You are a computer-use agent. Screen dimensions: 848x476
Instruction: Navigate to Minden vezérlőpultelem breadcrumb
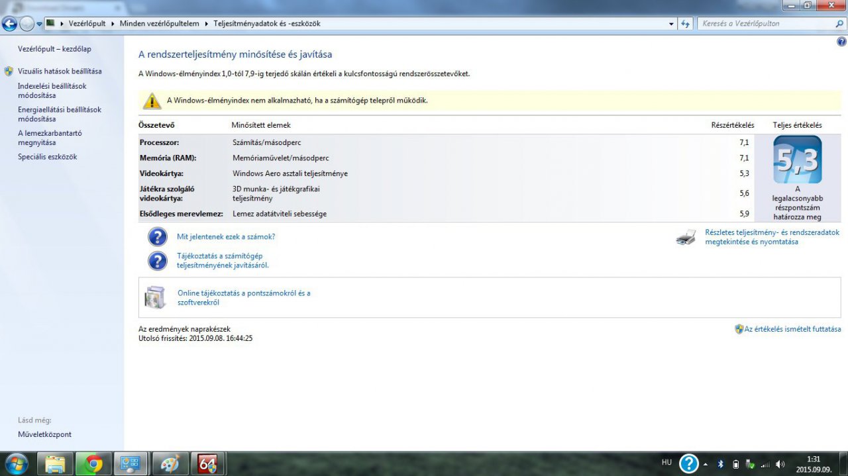click(159, 24)
